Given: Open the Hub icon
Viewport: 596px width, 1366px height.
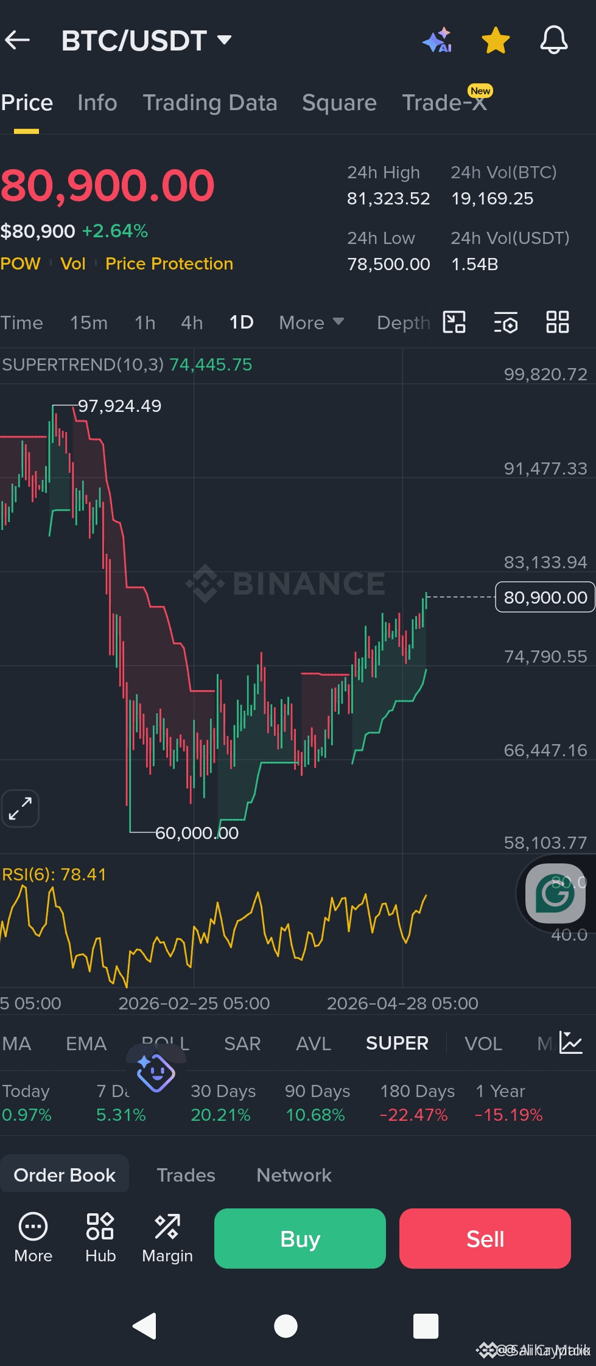Looking at the screenshot, I should [x=100, y=1238].
